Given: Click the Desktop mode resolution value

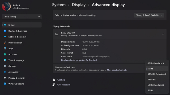Looking at the screenshot, I should (x=91, y=42).
